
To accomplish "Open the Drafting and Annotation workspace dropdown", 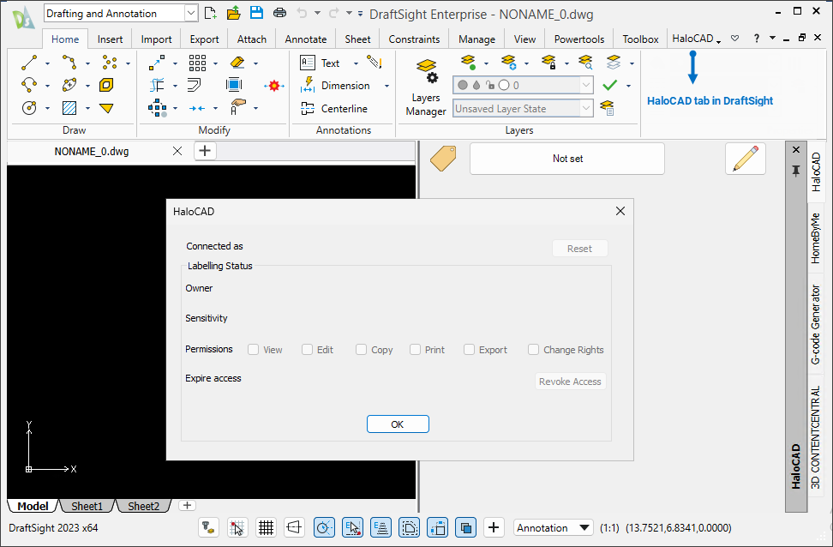I will click(189, 14).
